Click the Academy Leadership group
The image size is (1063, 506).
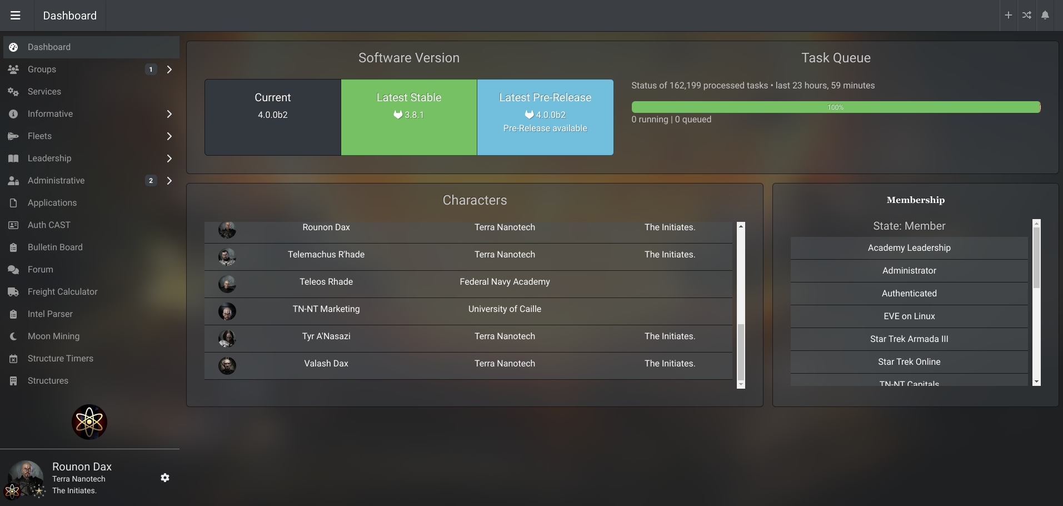909,248
